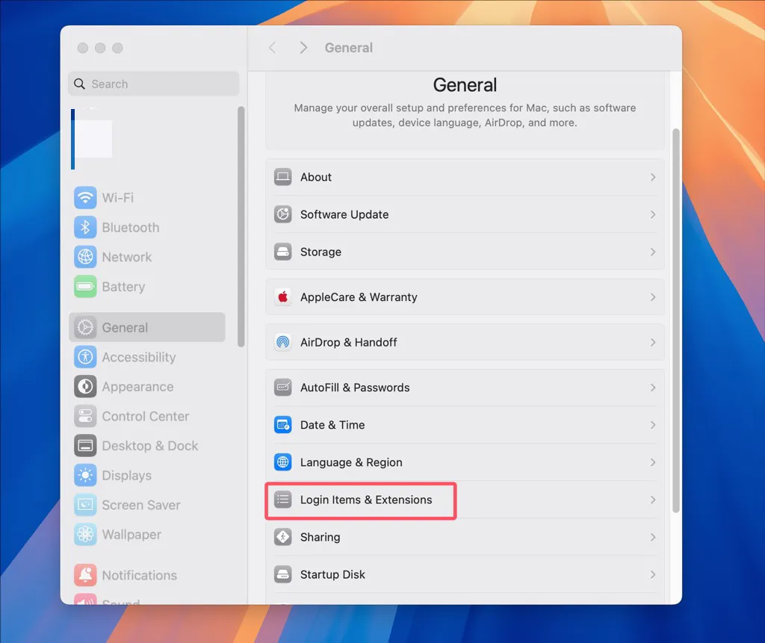
Task: Click the Desktop & Dock sidebar icon
Action: [85, 445]
